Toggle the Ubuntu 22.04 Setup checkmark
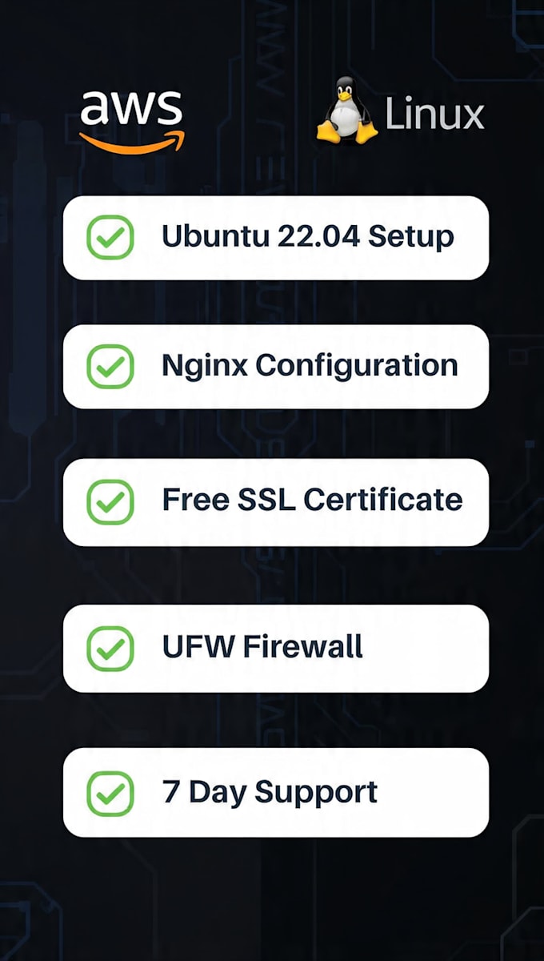This screenshot has height=961, width=544. [x=110, y=237]
